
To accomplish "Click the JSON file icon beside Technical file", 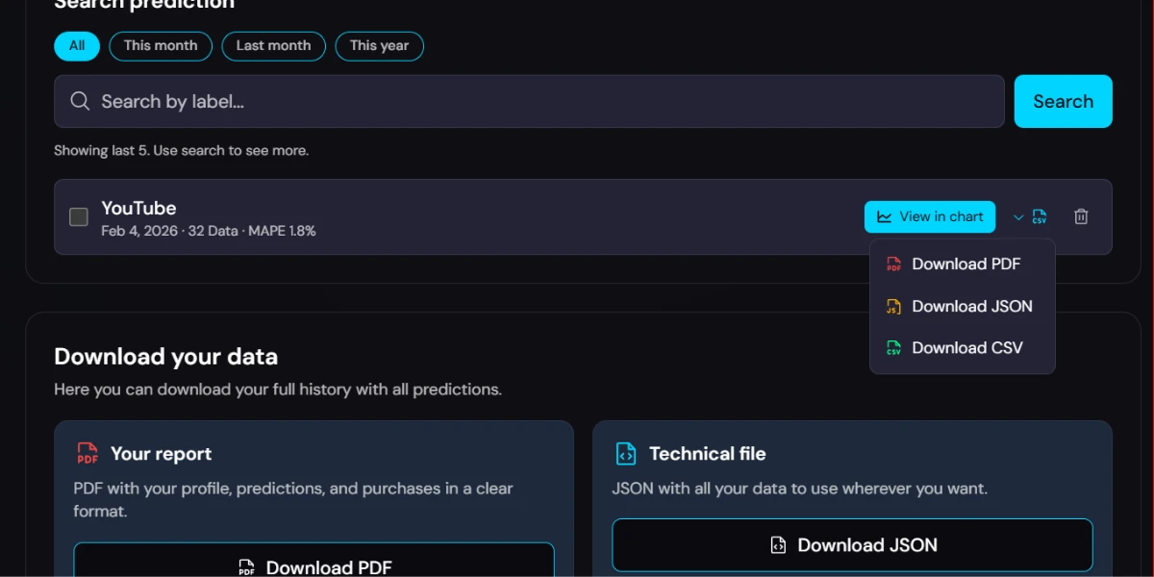I will [x=626, y=453].
